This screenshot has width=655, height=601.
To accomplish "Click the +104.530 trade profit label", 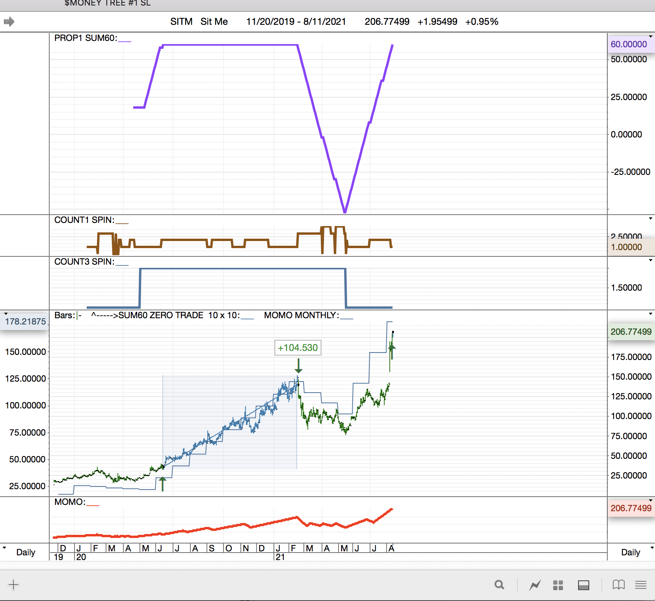I will tap(298, 348).
